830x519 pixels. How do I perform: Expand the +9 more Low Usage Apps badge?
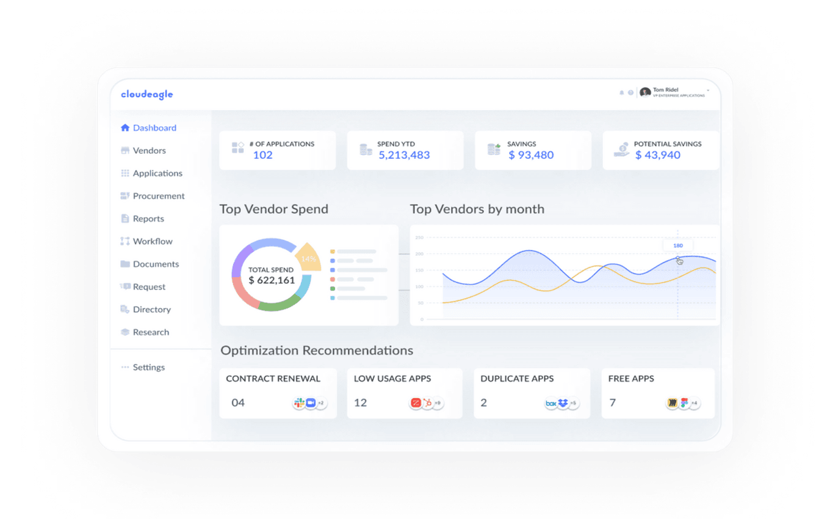438,403
